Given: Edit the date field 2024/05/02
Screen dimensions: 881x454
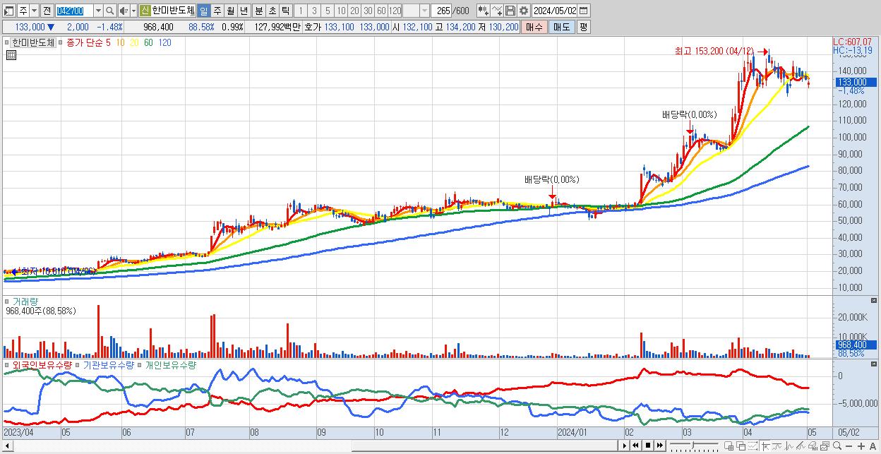Looking at the screenshot, I should coord(556,11).
